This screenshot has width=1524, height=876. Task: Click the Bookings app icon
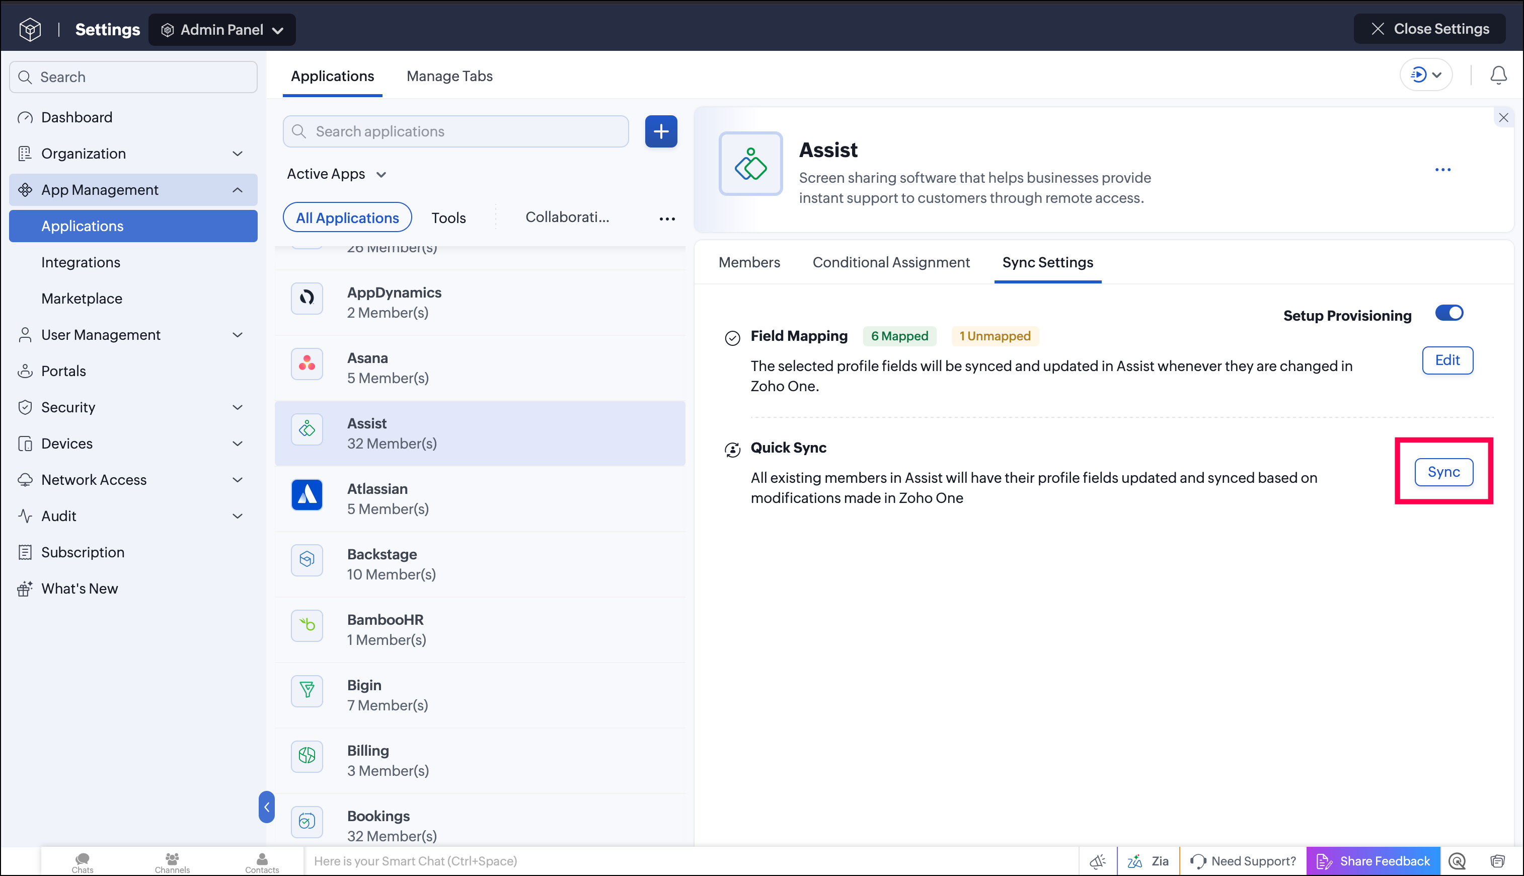point(307,821)
